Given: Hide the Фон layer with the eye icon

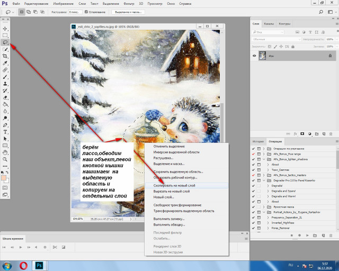Looking at the screenshot, I should [254, 56].
